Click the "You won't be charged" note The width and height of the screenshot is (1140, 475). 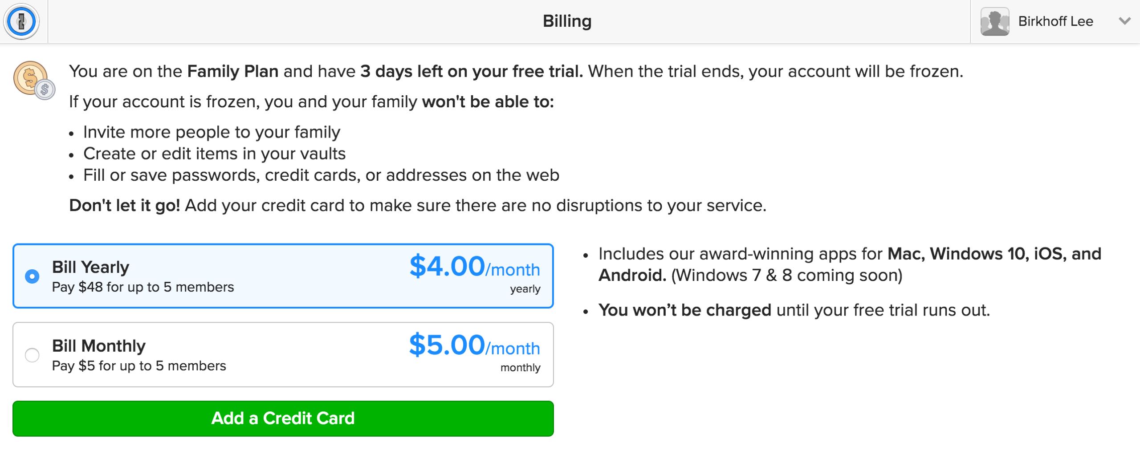[x=684, y=310]
